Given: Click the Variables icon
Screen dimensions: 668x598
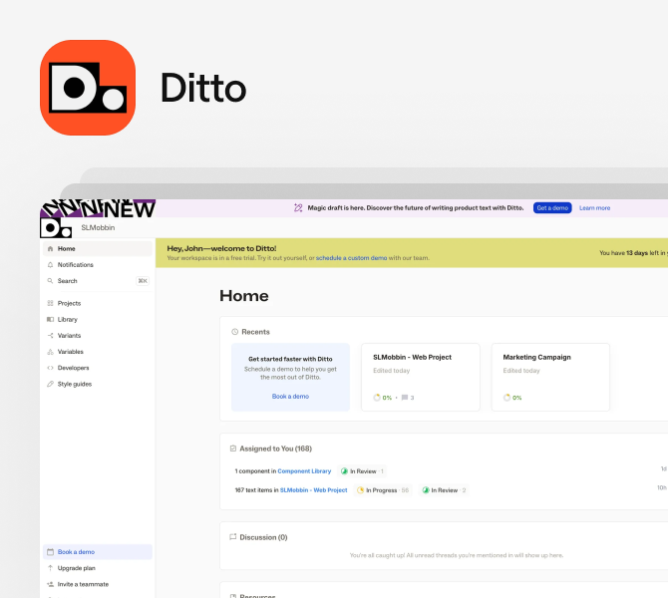Looking at the screenshot, I should (x=50, y=352).
